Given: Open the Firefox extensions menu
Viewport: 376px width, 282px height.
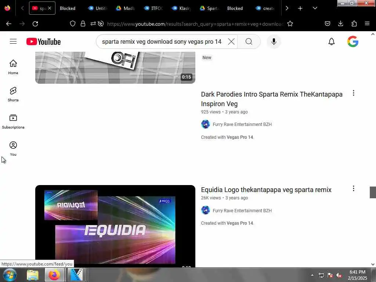Looking at the screenshot, I should [x=354, y=23].
